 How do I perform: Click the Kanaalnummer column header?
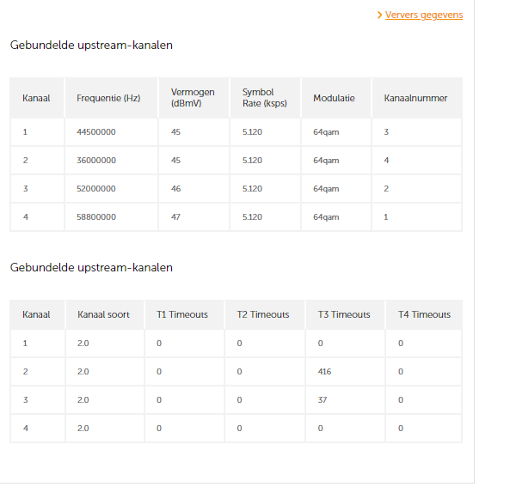coord(416,98)
